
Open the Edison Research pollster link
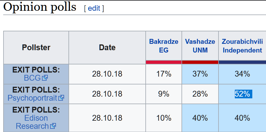point(32,122)
